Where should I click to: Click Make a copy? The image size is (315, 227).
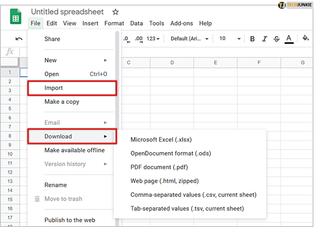click(x=62, y=102)
